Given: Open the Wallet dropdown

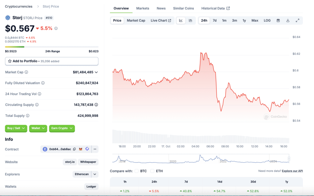Looking at the screenshot, I should click(x=38, y=128).
